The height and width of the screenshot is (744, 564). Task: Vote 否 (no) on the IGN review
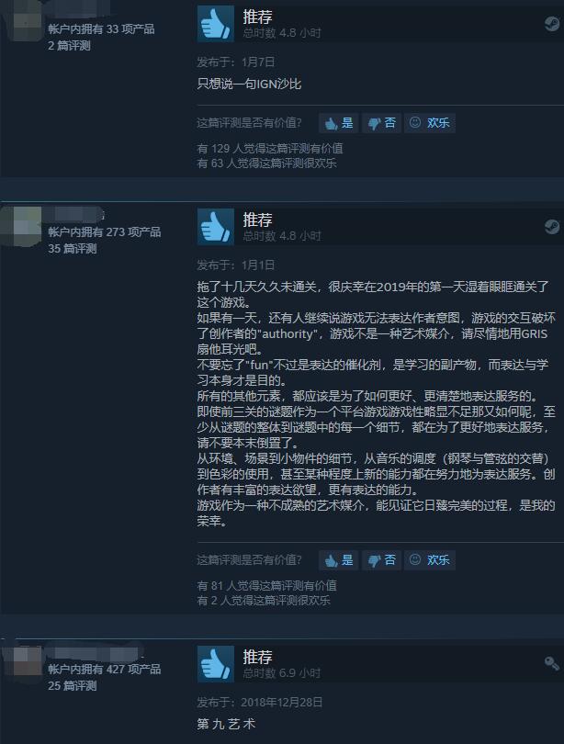pos(382,123)
